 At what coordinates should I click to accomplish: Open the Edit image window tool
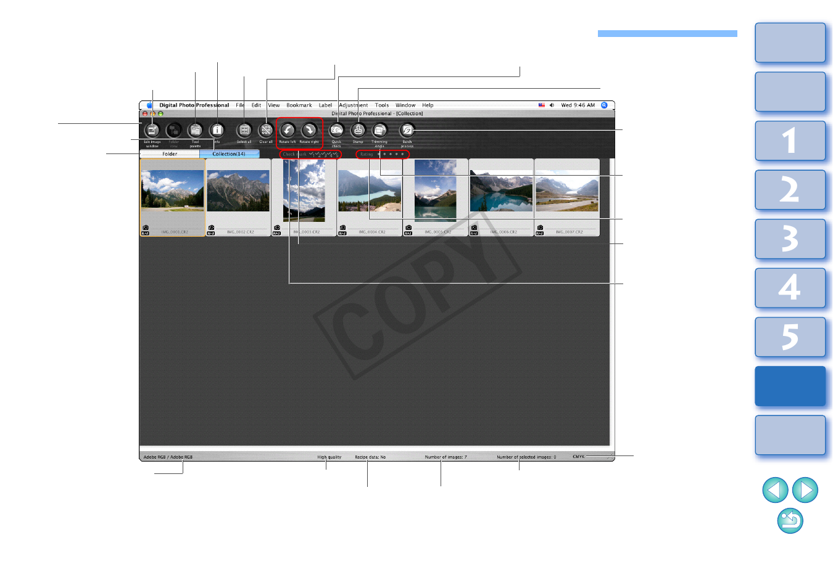click(x=152, y=131)
